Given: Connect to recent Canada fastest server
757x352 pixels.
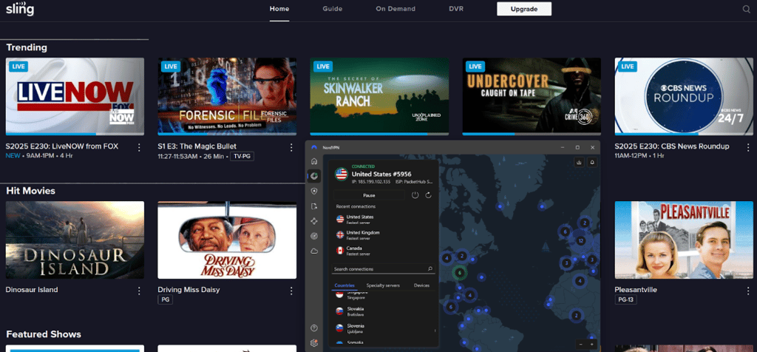Looking at the screenshot, I should coord(384,251).
